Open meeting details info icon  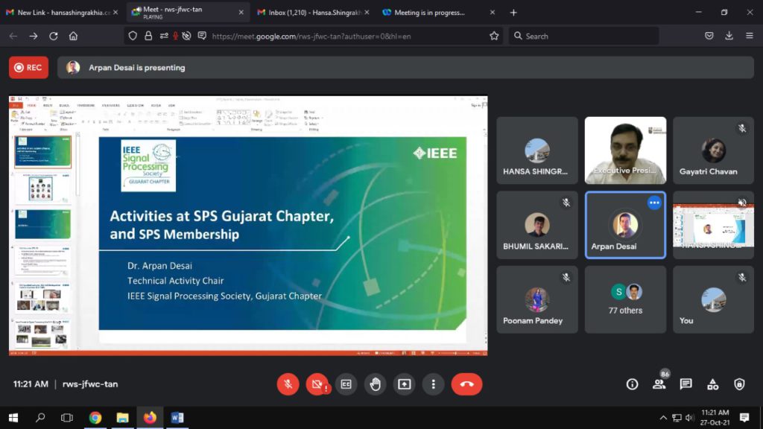click(x=632, y=384)
